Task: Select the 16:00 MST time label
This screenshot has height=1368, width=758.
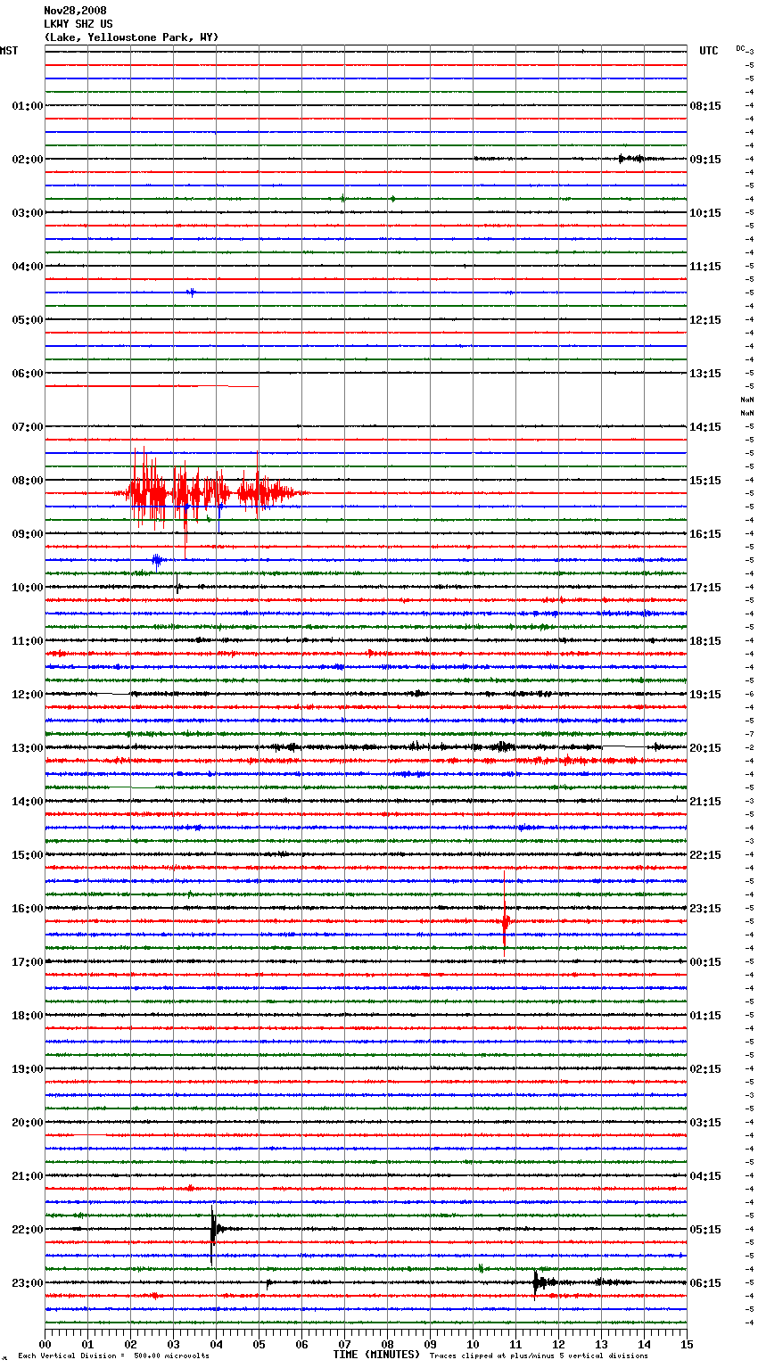Action: tap(28, 909)
